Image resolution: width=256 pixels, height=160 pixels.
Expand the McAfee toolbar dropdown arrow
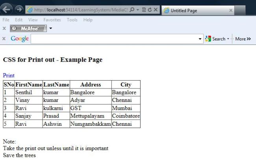(51, 28)
